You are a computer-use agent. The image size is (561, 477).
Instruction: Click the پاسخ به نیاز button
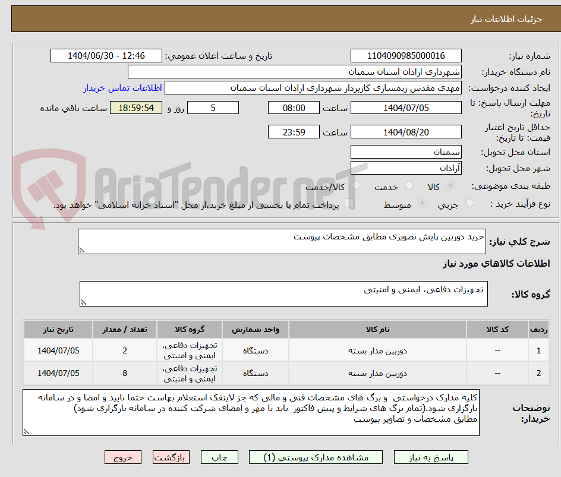click(x=431, y=457)
